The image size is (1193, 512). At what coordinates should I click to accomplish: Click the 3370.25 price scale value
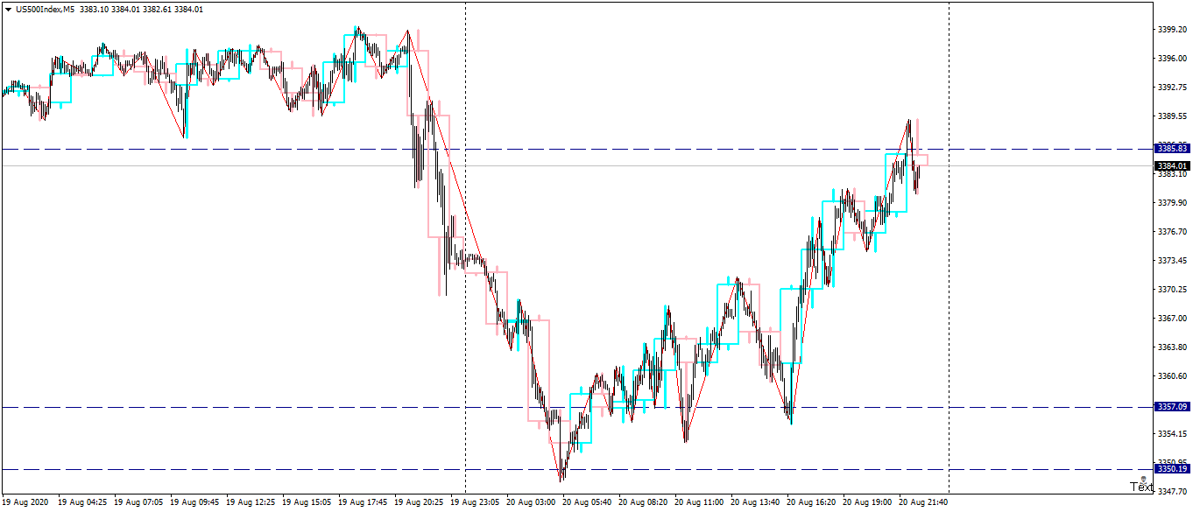[1172, 290]
